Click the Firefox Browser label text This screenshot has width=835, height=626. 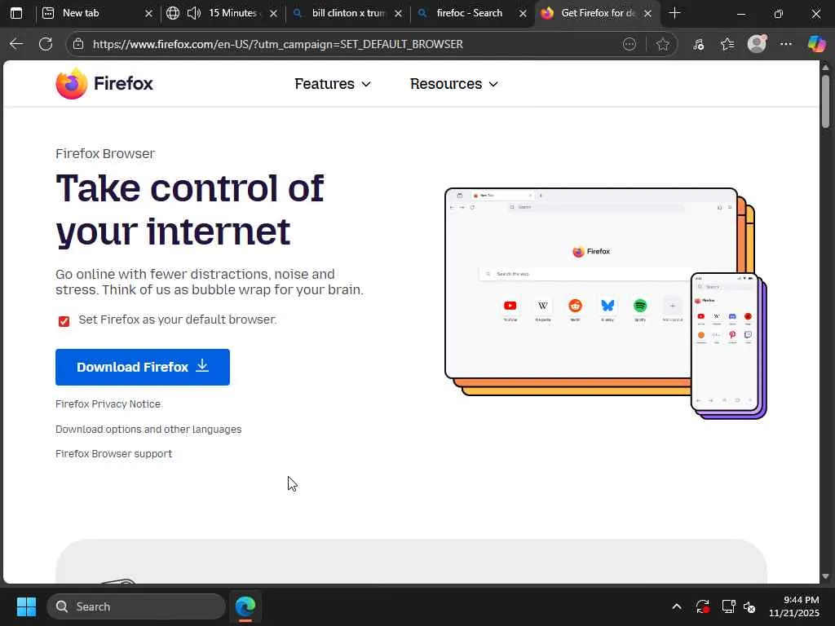[105, 154]
